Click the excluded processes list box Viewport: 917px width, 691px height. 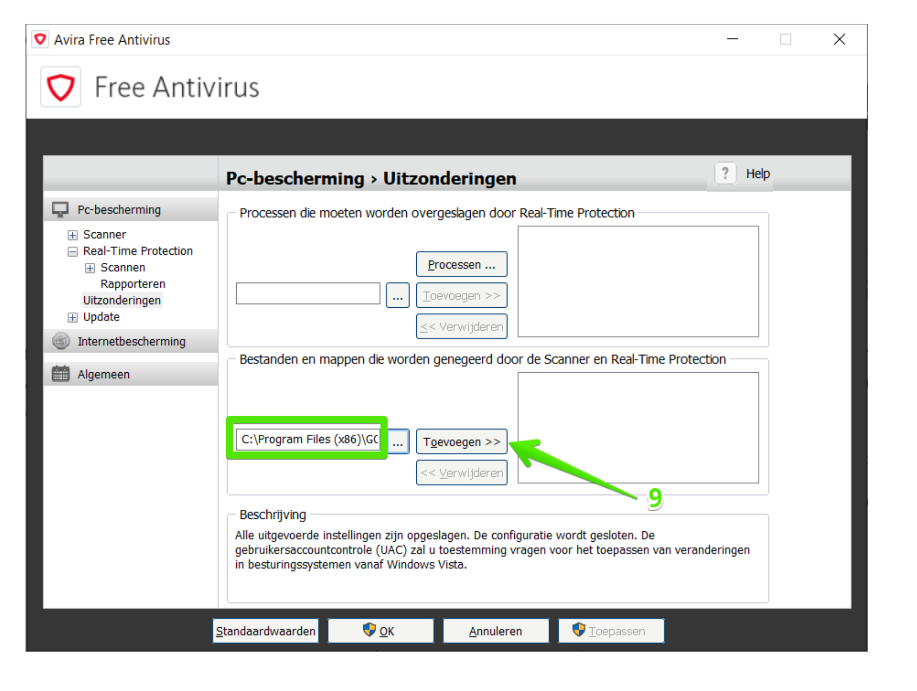pos(638,281)
